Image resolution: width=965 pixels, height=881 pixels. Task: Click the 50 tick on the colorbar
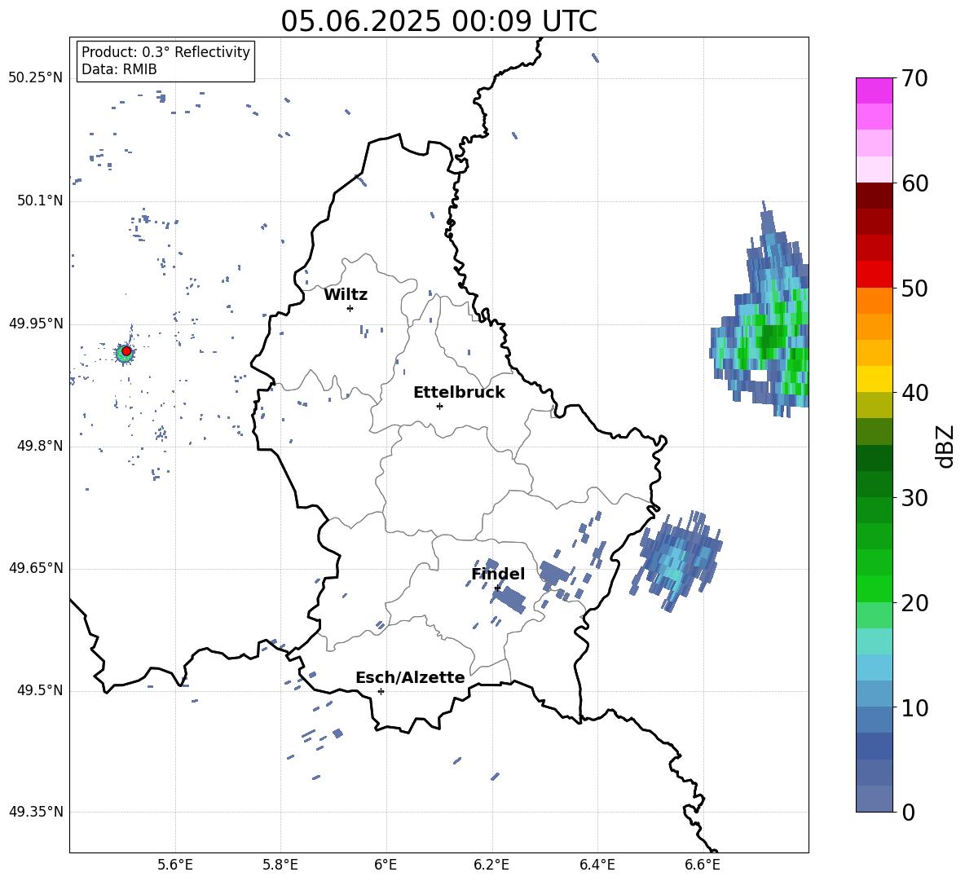pyautogui.click(x=914, y=288)
